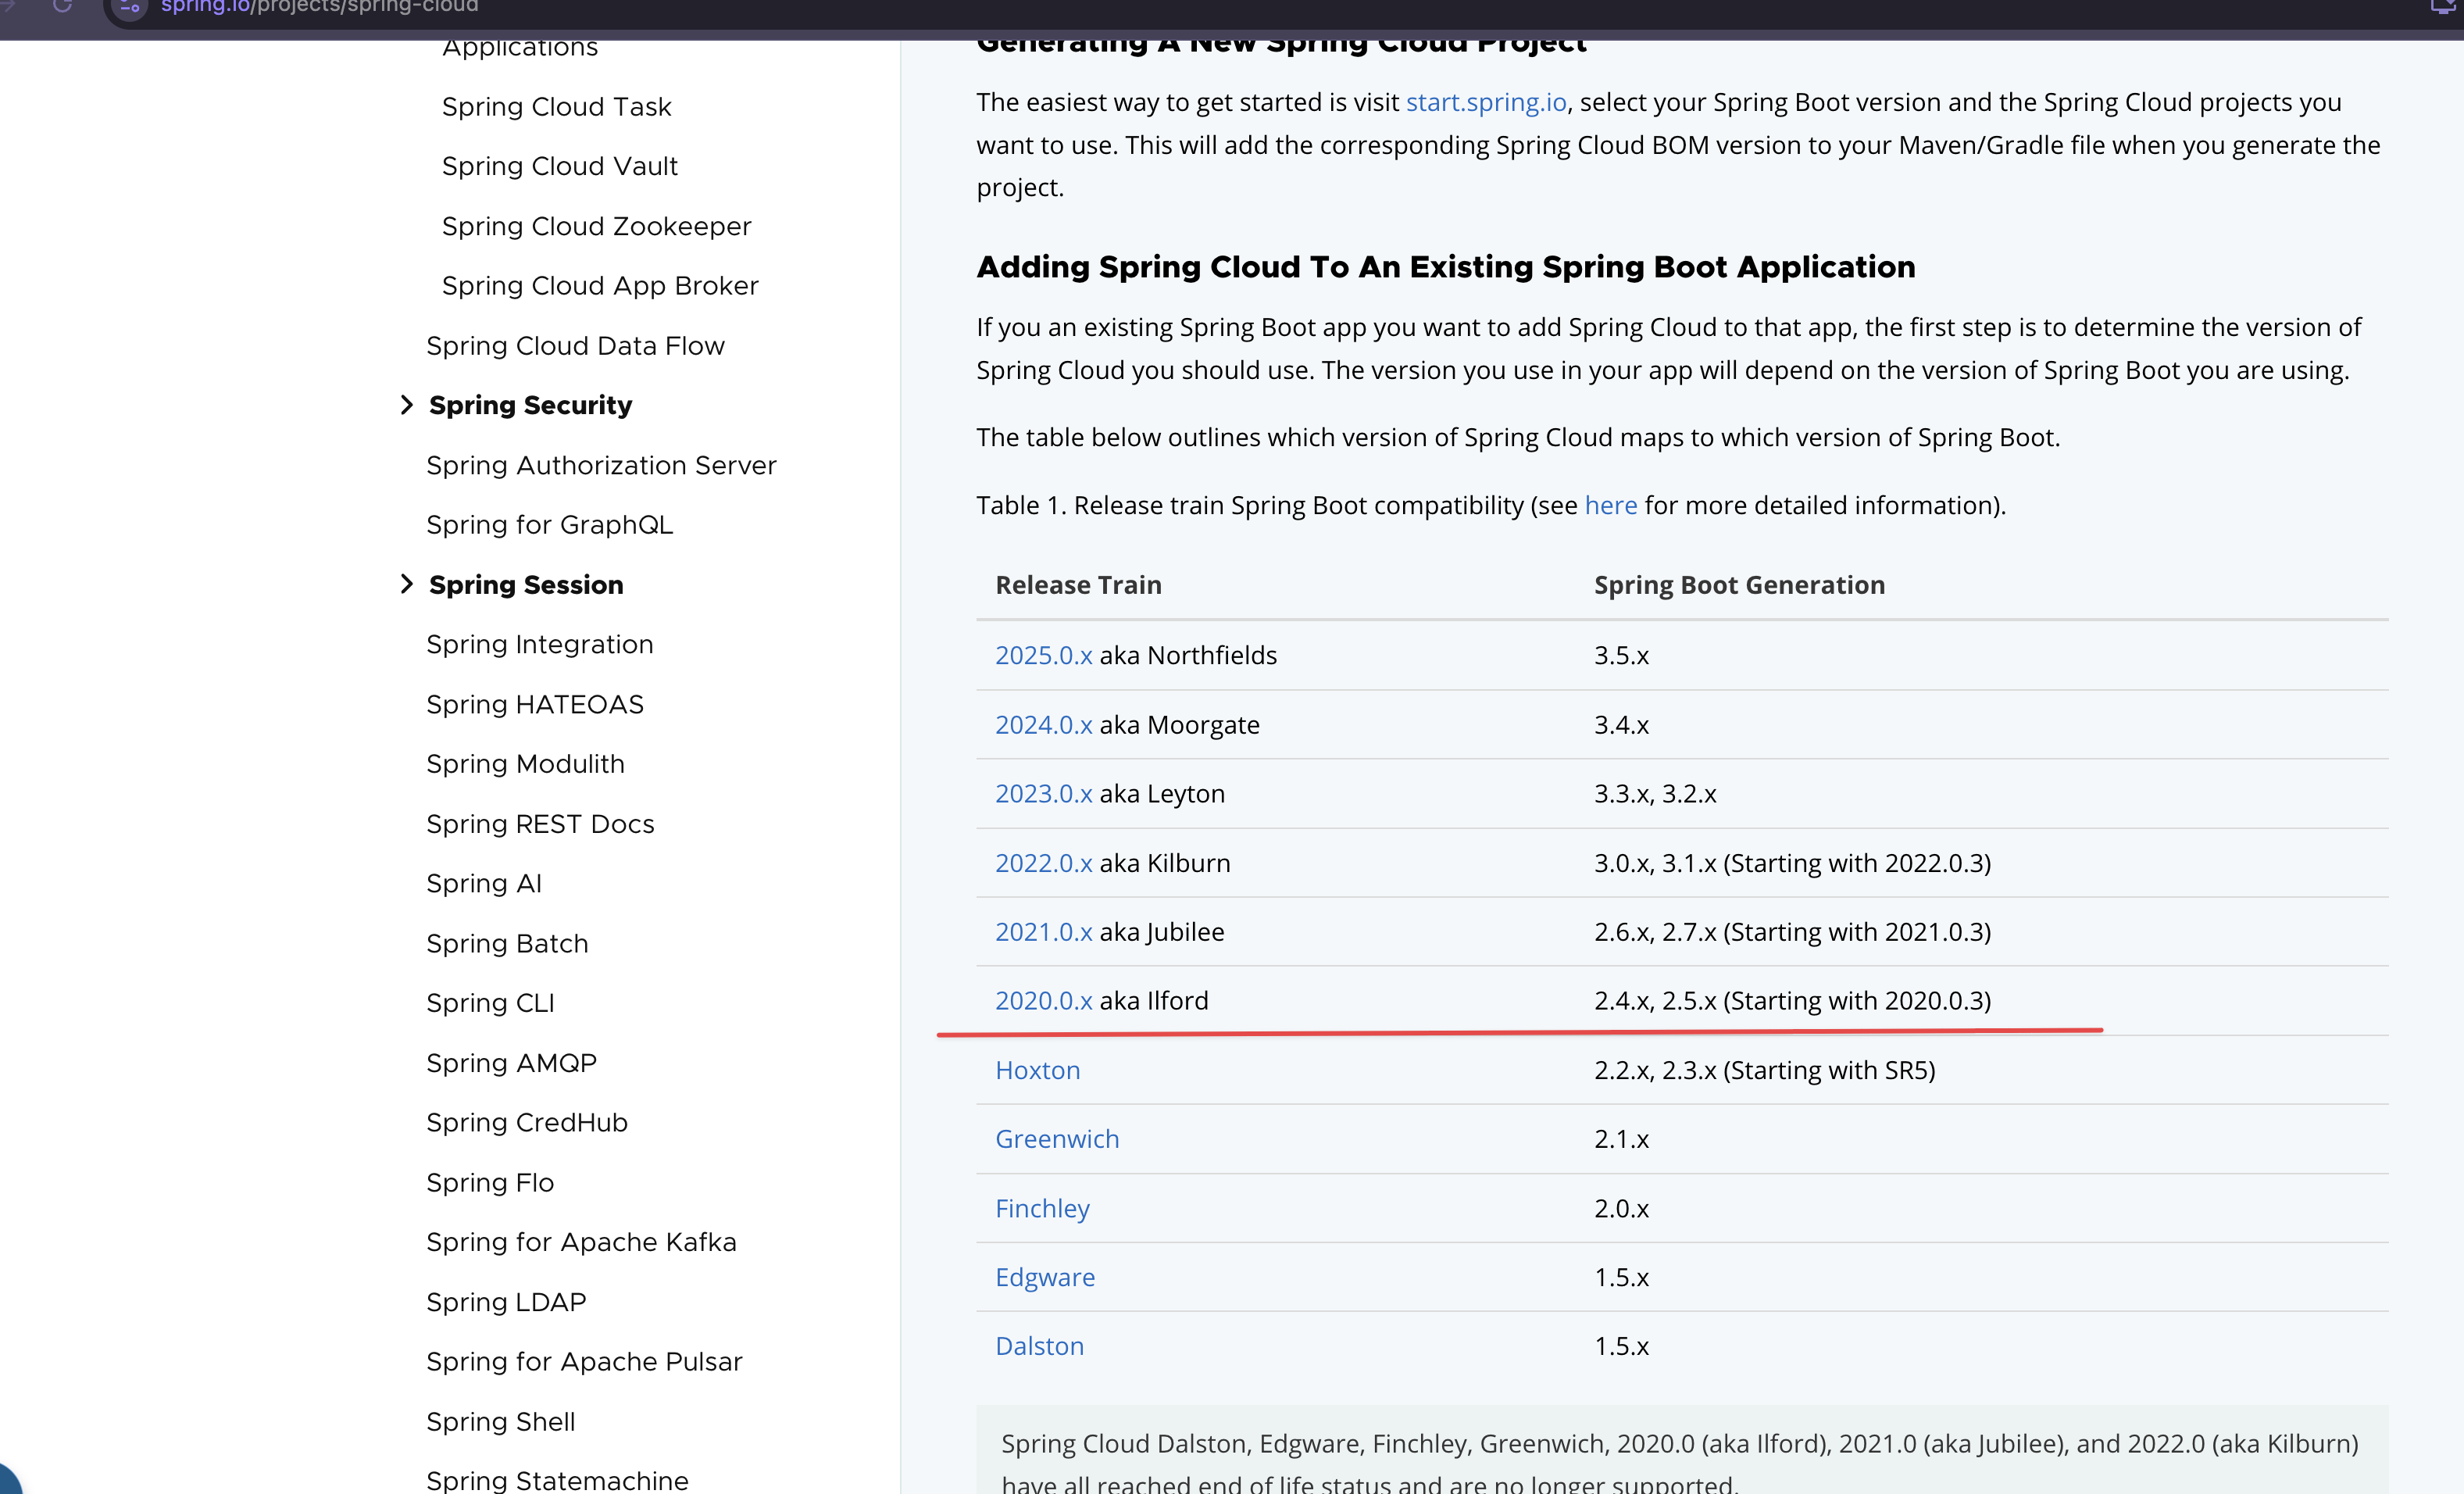Screen dimensions: 2464x1494
Task: Open Spring for Apache Kafka item
Action: [581, 1242]
